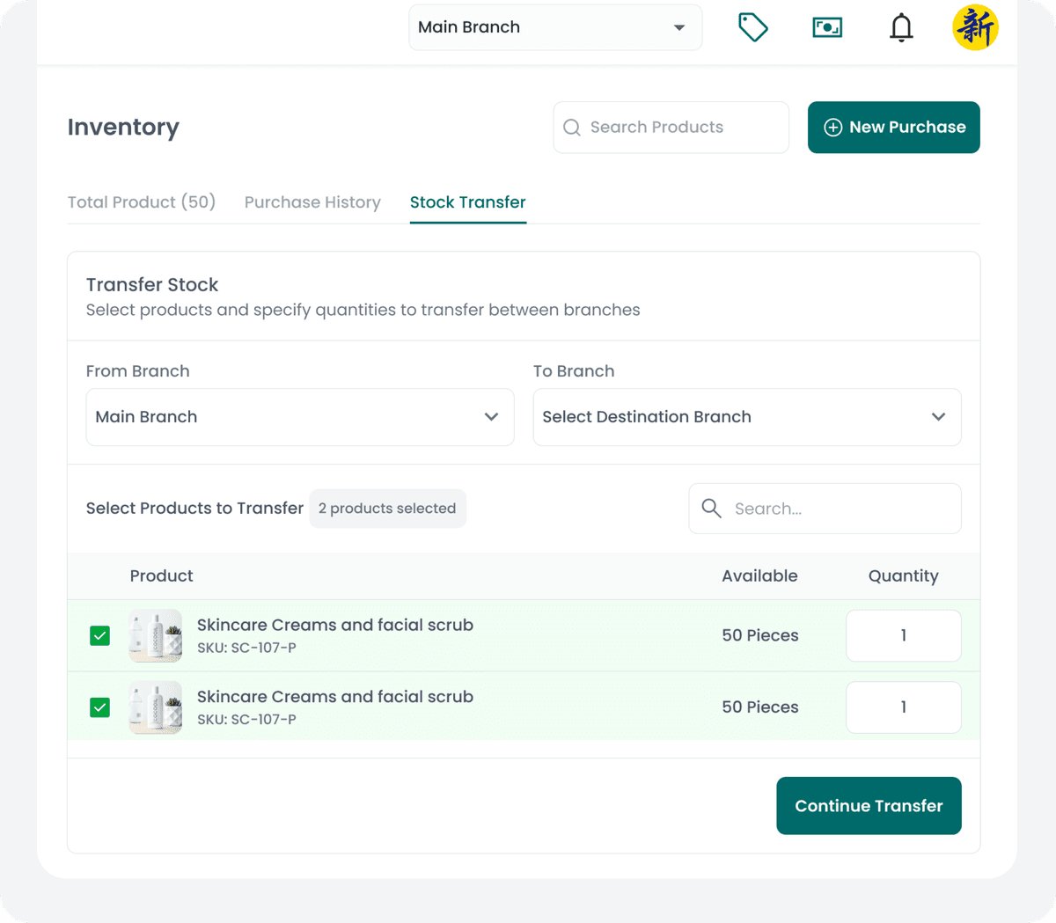
Task: Open the notifications bell
Action: 901,27
